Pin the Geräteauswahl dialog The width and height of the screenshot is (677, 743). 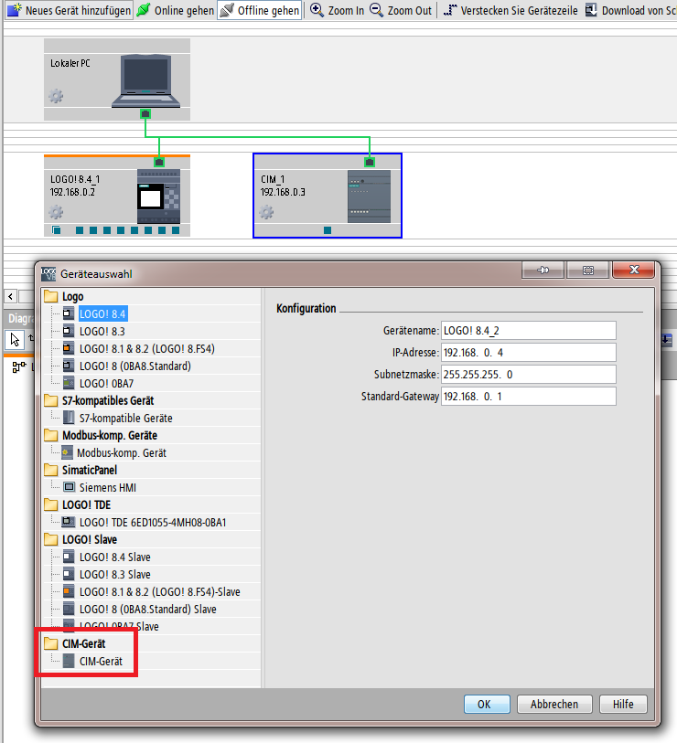543,271
